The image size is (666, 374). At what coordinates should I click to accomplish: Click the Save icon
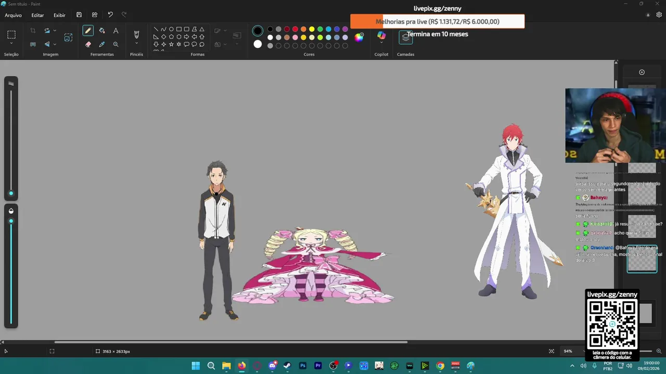coord(79,15)
